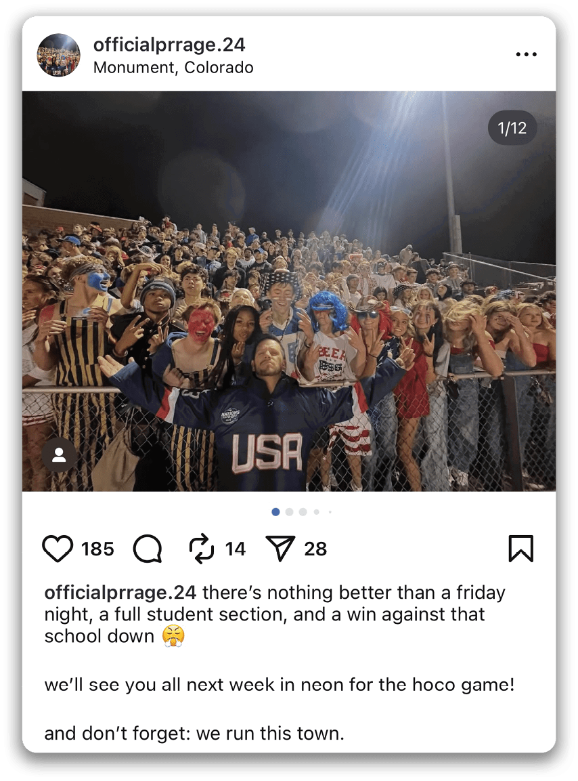Share the post with the paper plane icon
578x781 pixels.
tap(280, 549)
